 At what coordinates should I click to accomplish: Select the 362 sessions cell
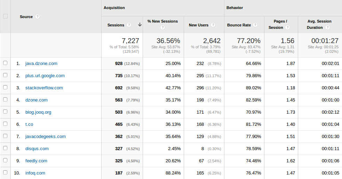click(x=119, y=137)
